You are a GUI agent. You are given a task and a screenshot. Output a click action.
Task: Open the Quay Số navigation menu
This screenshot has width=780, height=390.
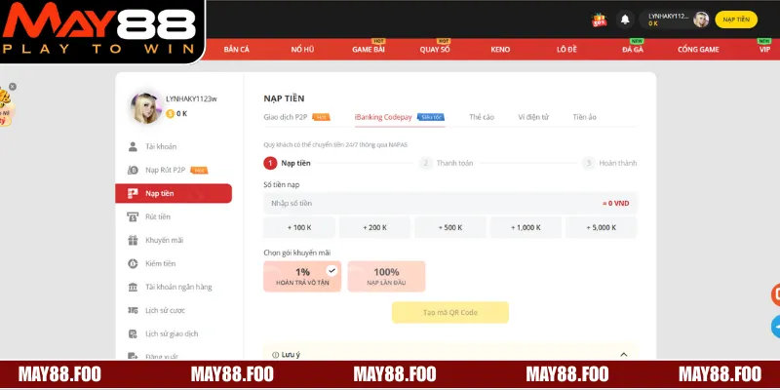point(435,48)
